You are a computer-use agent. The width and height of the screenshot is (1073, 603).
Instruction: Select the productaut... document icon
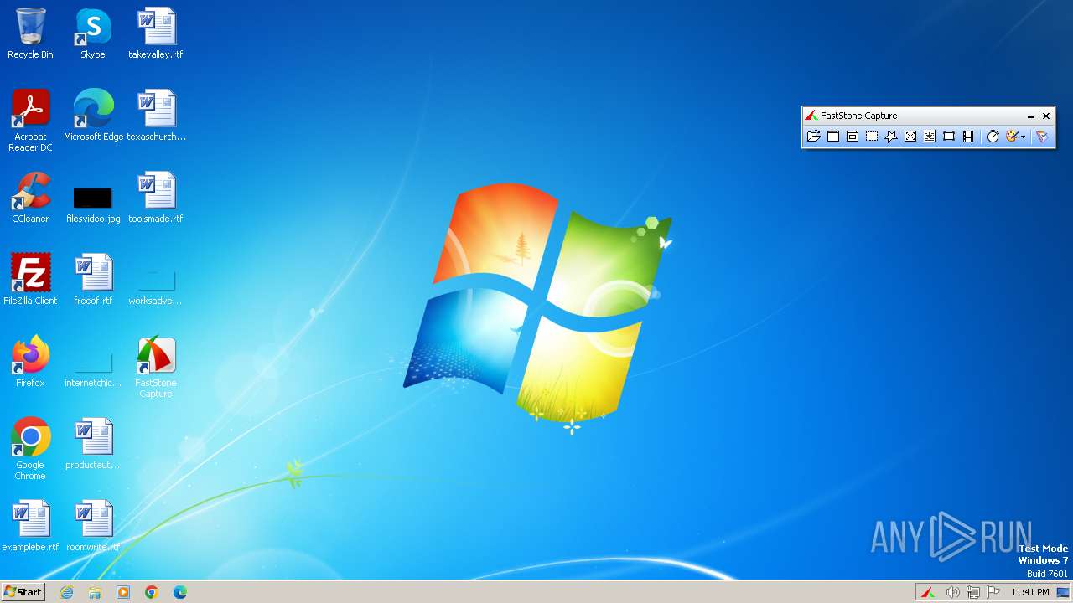pyautogui.click(x=93, y=444)
